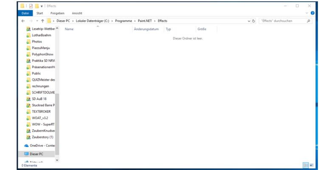Expand the ribbon with the chevron

point(307,13)
